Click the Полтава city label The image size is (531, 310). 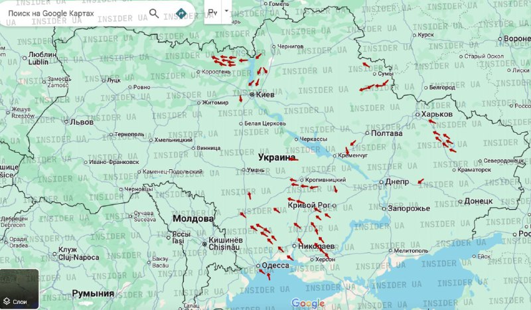click(x=386, y=133)
